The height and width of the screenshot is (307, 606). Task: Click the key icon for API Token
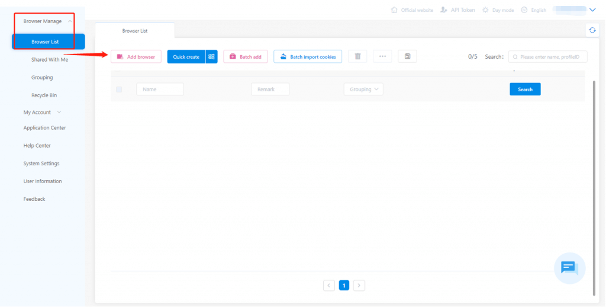coord(444,10)
